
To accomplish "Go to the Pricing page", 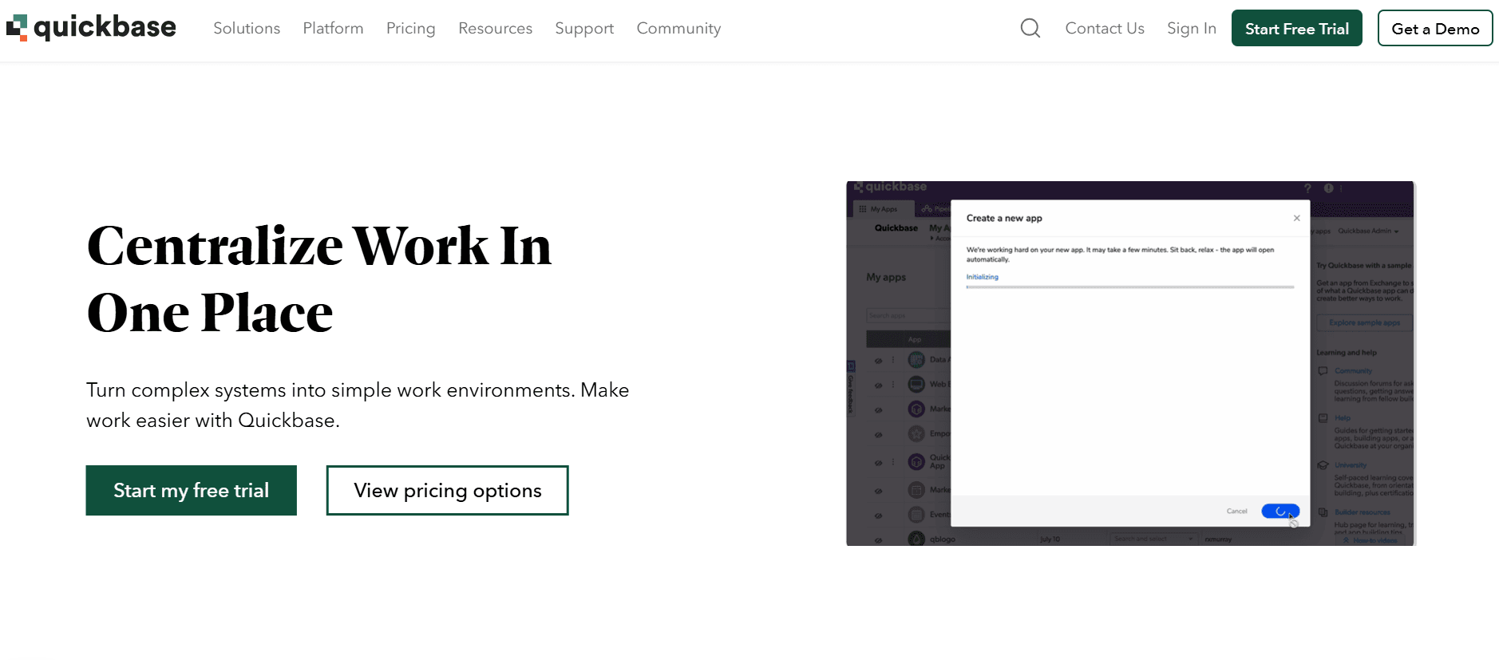I will point(411,29).
